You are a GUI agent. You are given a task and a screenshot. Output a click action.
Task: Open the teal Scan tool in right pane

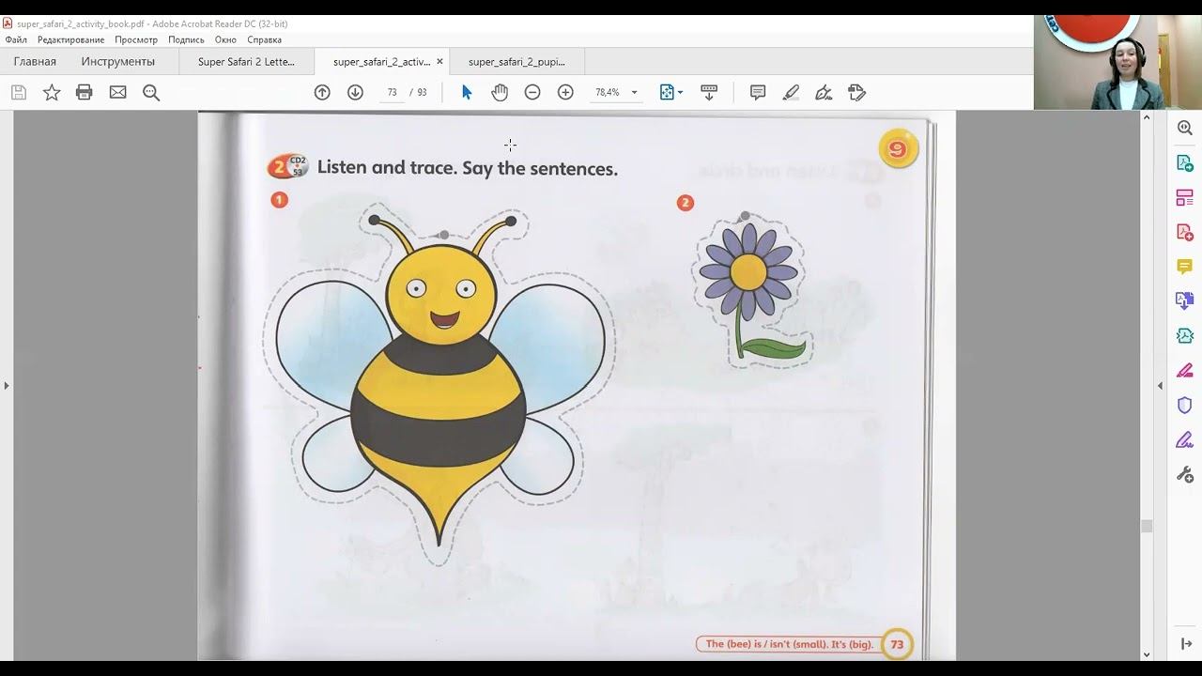click(1185, 335)
